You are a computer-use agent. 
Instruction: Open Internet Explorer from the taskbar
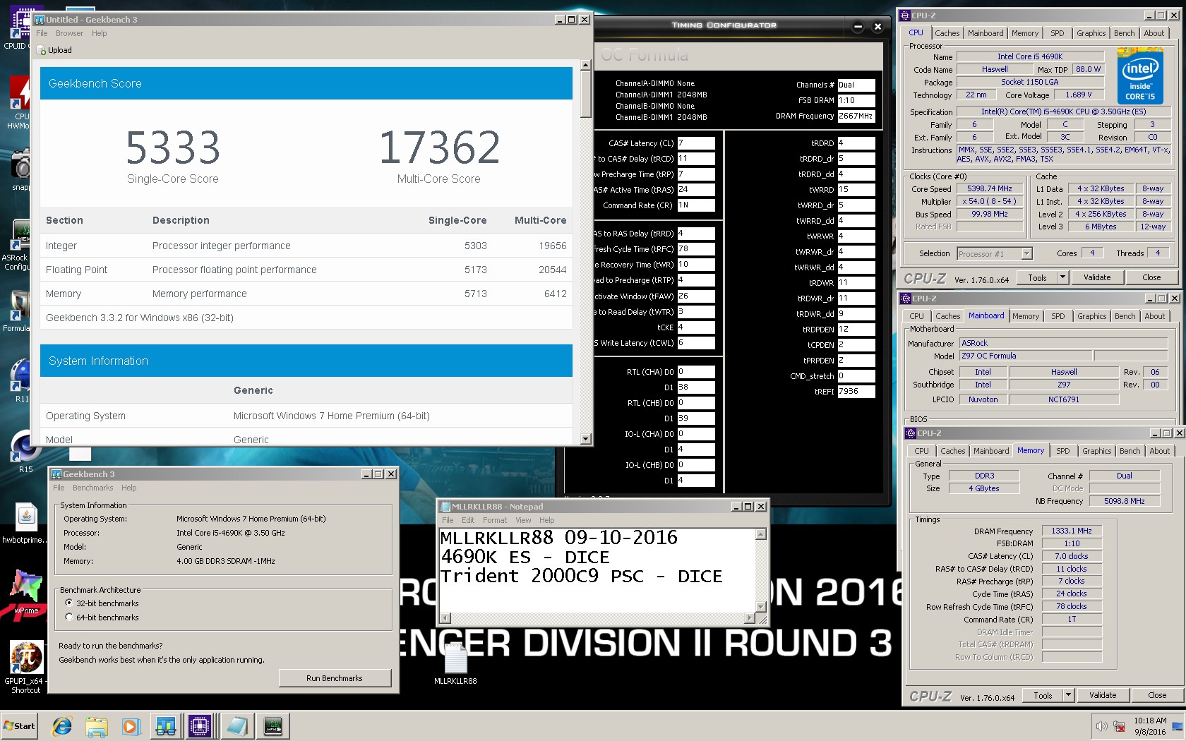pyautogui.click(x=62, y=725)
